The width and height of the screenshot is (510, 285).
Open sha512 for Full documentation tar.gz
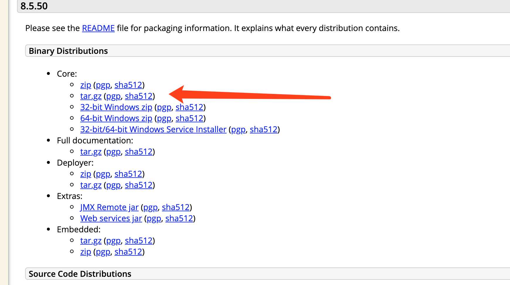click(139, 152)
